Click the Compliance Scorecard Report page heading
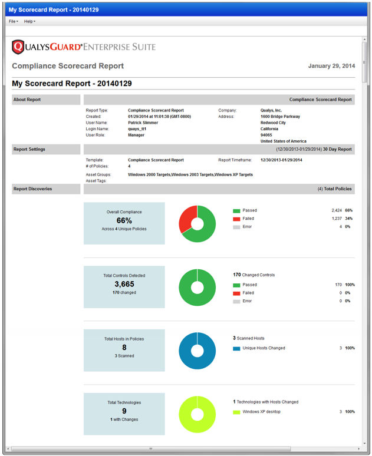 68,66
